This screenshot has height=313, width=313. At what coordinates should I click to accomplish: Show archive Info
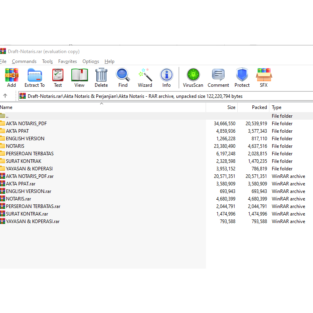click(166, 77)
